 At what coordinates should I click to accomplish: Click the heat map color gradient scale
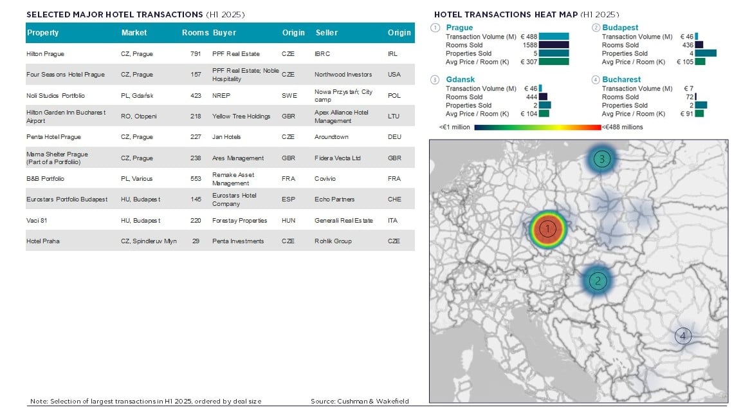coord(537,127)
